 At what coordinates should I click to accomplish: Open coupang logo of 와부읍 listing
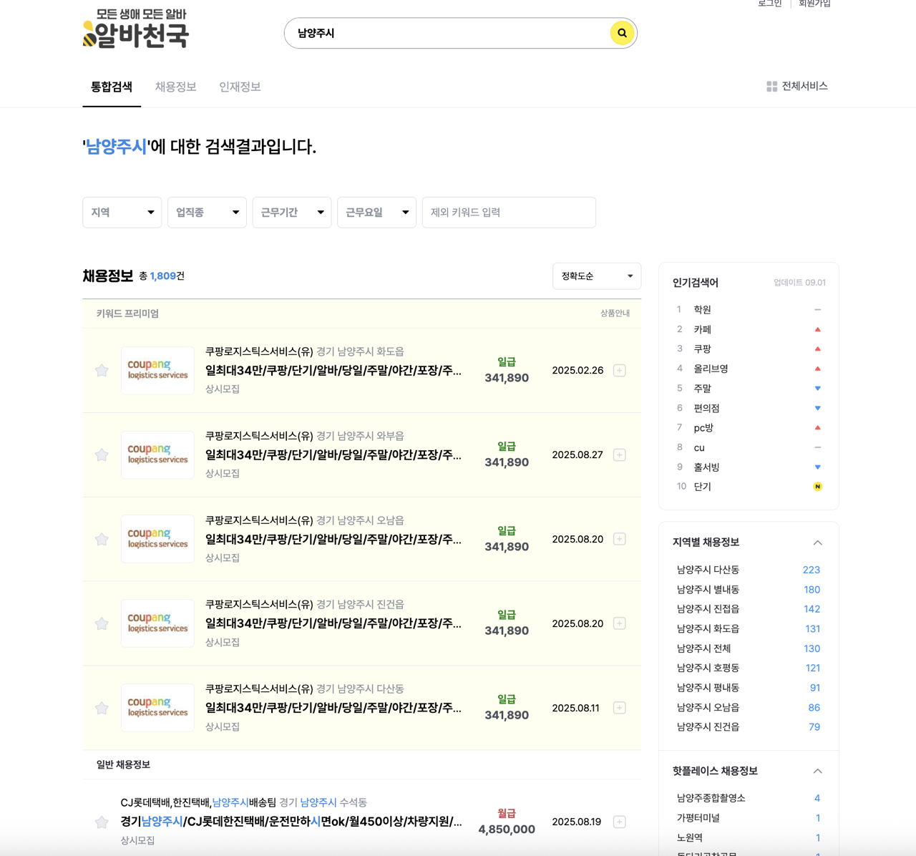pos(157,454)
